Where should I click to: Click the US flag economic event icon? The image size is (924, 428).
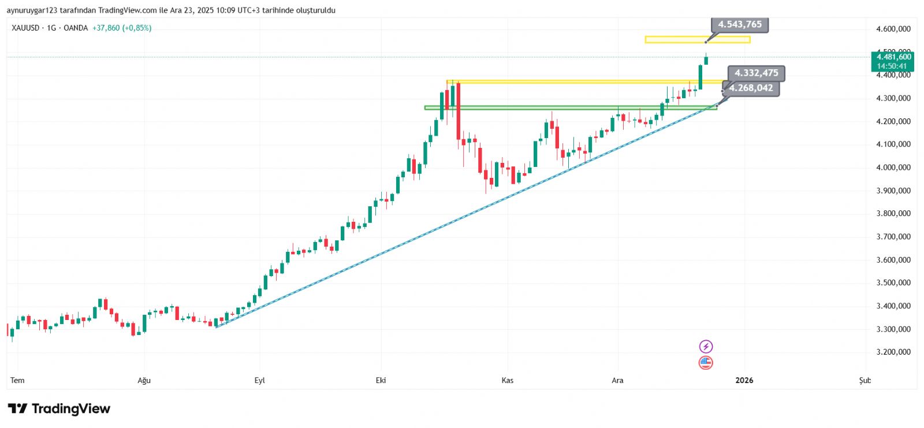click(x=706, y=363)
